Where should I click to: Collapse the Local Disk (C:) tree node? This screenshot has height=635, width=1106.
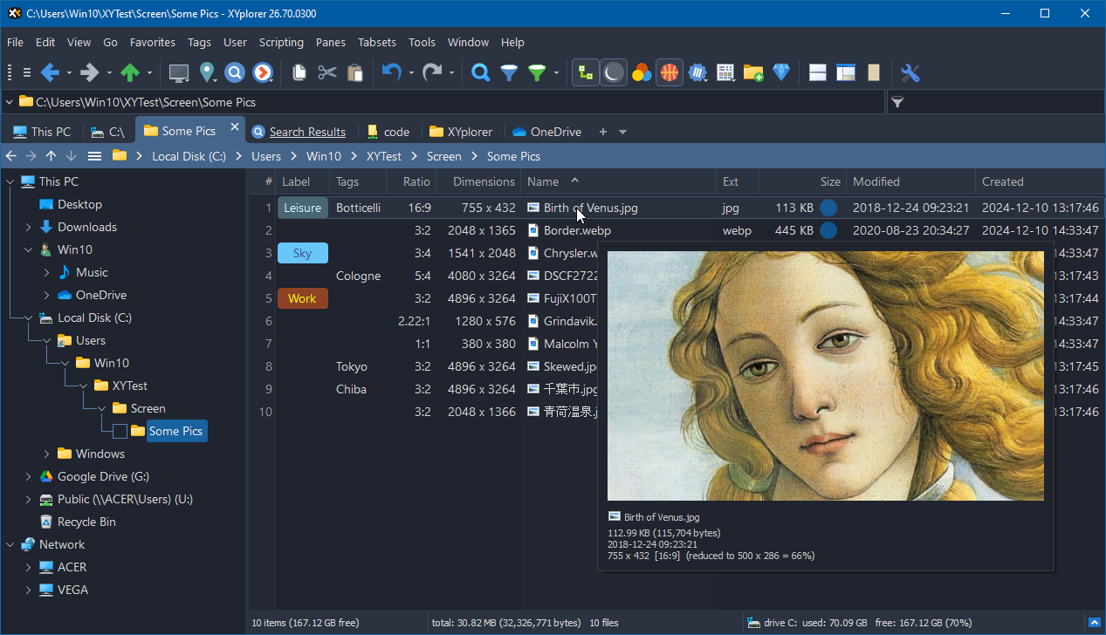pos(27,317)
